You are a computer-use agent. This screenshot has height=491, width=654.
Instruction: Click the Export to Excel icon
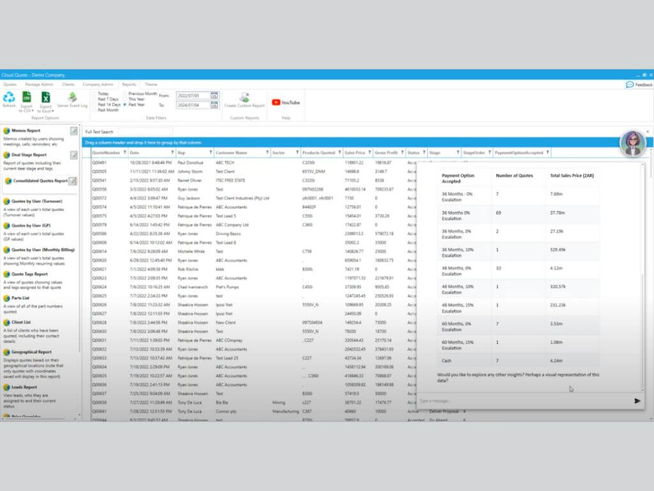[x=45, y=98]
